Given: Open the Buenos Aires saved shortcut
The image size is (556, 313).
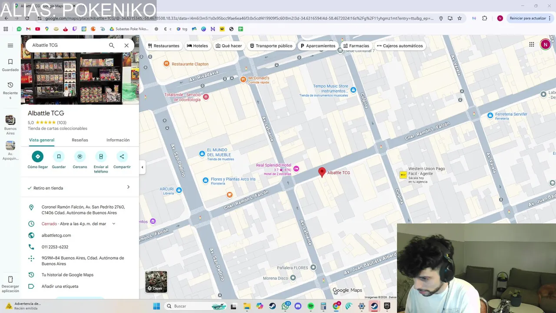Looking at the screenshot, I should pos(10,125).
